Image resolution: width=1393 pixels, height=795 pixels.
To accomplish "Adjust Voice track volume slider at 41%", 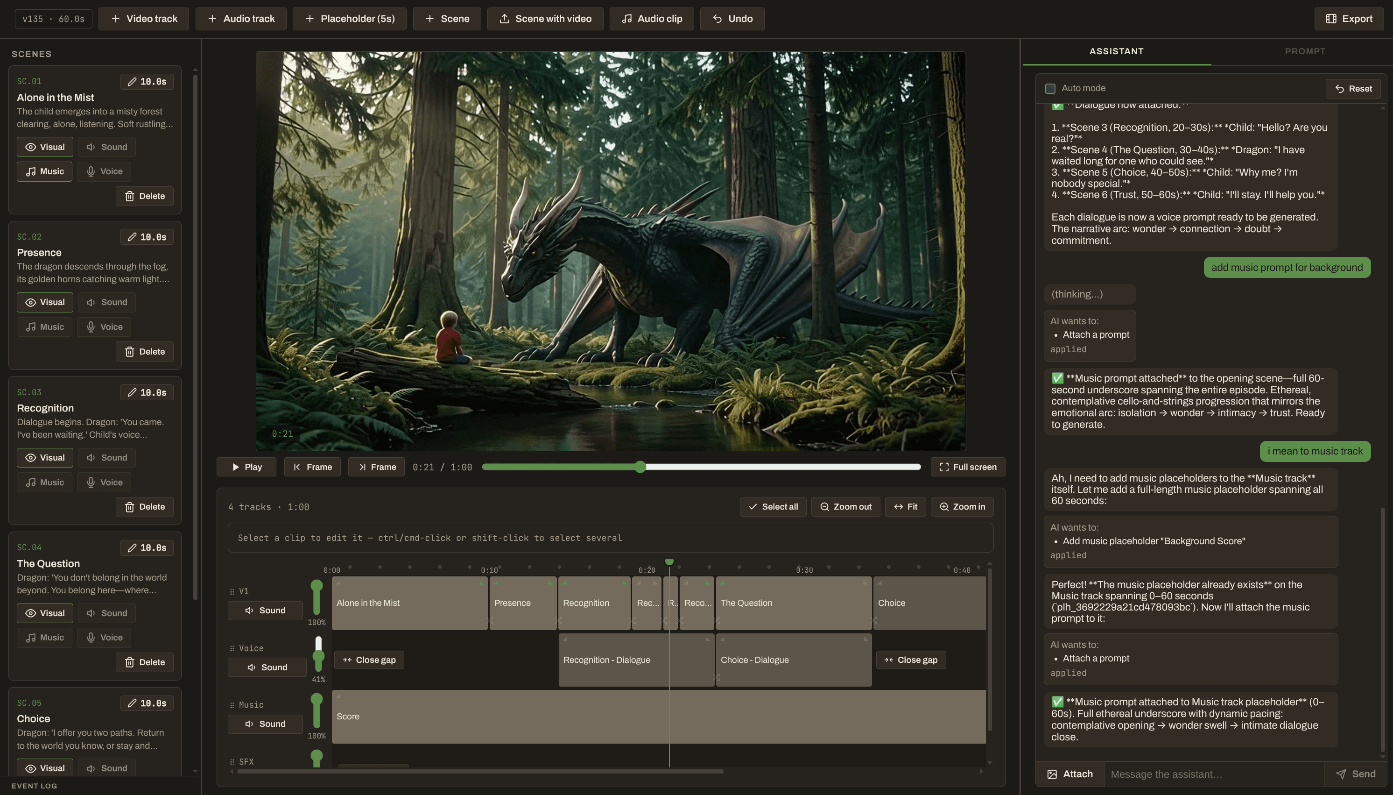I will (x=319, y=654).
